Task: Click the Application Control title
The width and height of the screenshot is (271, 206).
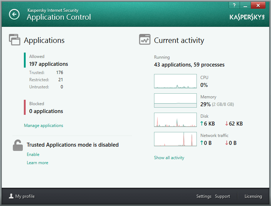Action: click(59, 17)
